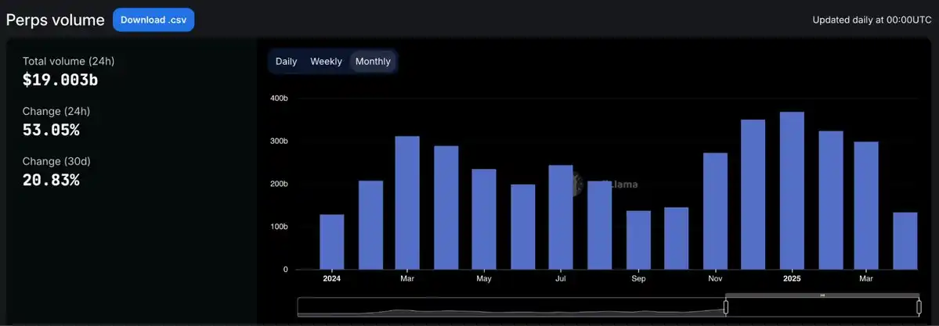
Task: Switch chart to Daily view
Action: click(x=286, y=61)
